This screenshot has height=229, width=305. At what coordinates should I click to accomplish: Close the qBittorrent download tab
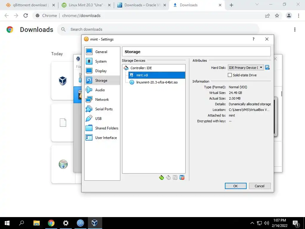click(54, 5)
